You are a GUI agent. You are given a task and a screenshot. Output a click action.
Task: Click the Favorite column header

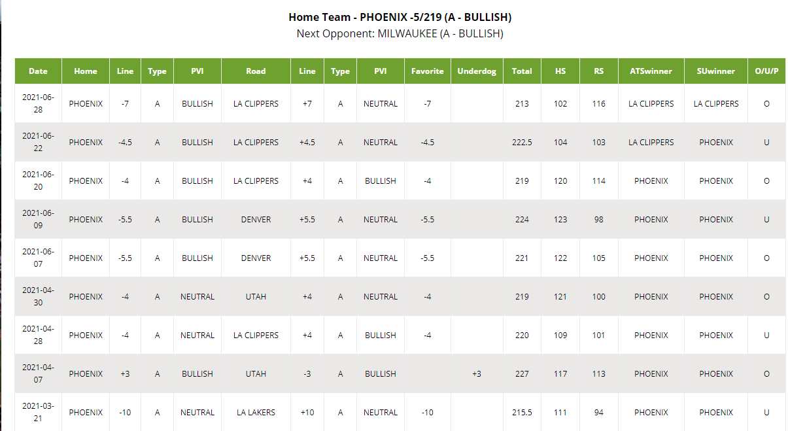click(x=428, y=71)
